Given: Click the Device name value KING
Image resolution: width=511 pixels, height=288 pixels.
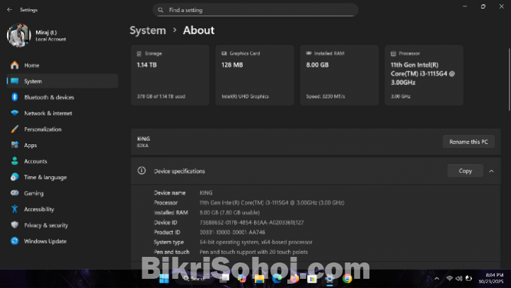Looking at the screenshot, I should pos(206,193).
